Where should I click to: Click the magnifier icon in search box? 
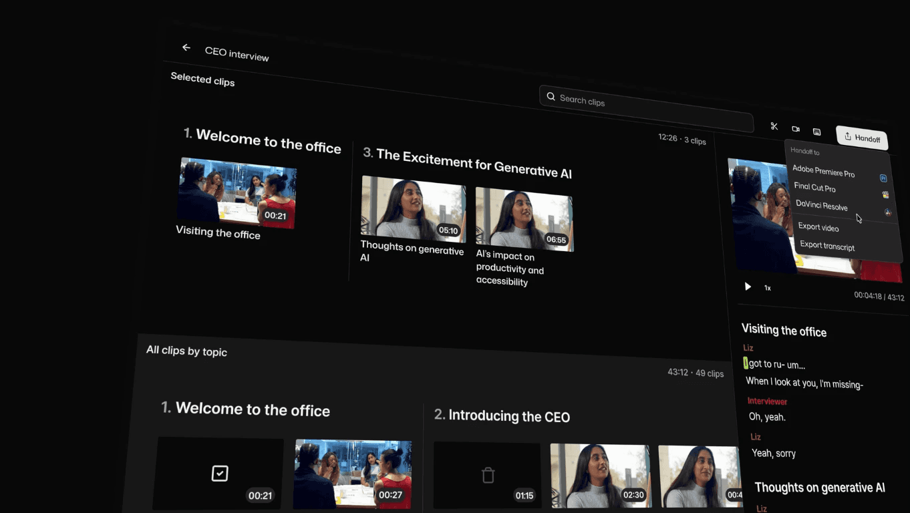pos(551,96)
